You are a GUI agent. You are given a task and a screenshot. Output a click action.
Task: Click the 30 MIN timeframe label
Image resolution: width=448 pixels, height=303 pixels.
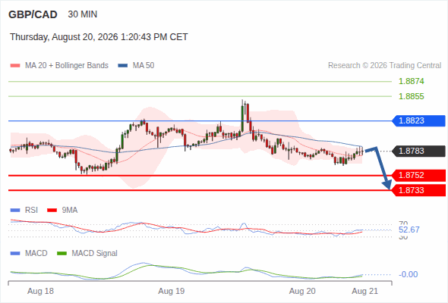(x=83, y=14)
